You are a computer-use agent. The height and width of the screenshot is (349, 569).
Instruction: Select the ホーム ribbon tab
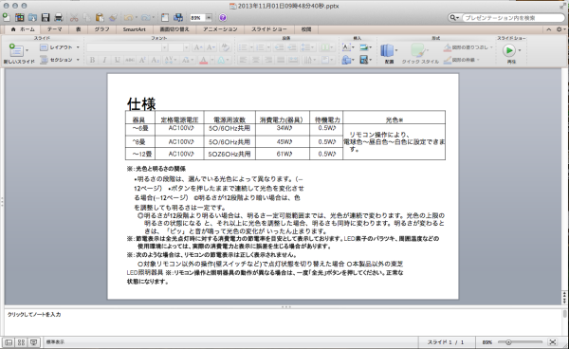[23, 29]
